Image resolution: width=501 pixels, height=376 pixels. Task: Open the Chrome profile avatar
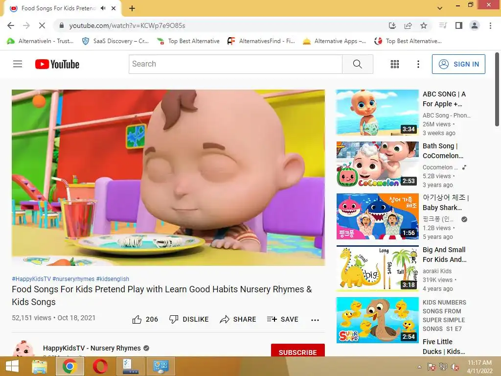475,25
